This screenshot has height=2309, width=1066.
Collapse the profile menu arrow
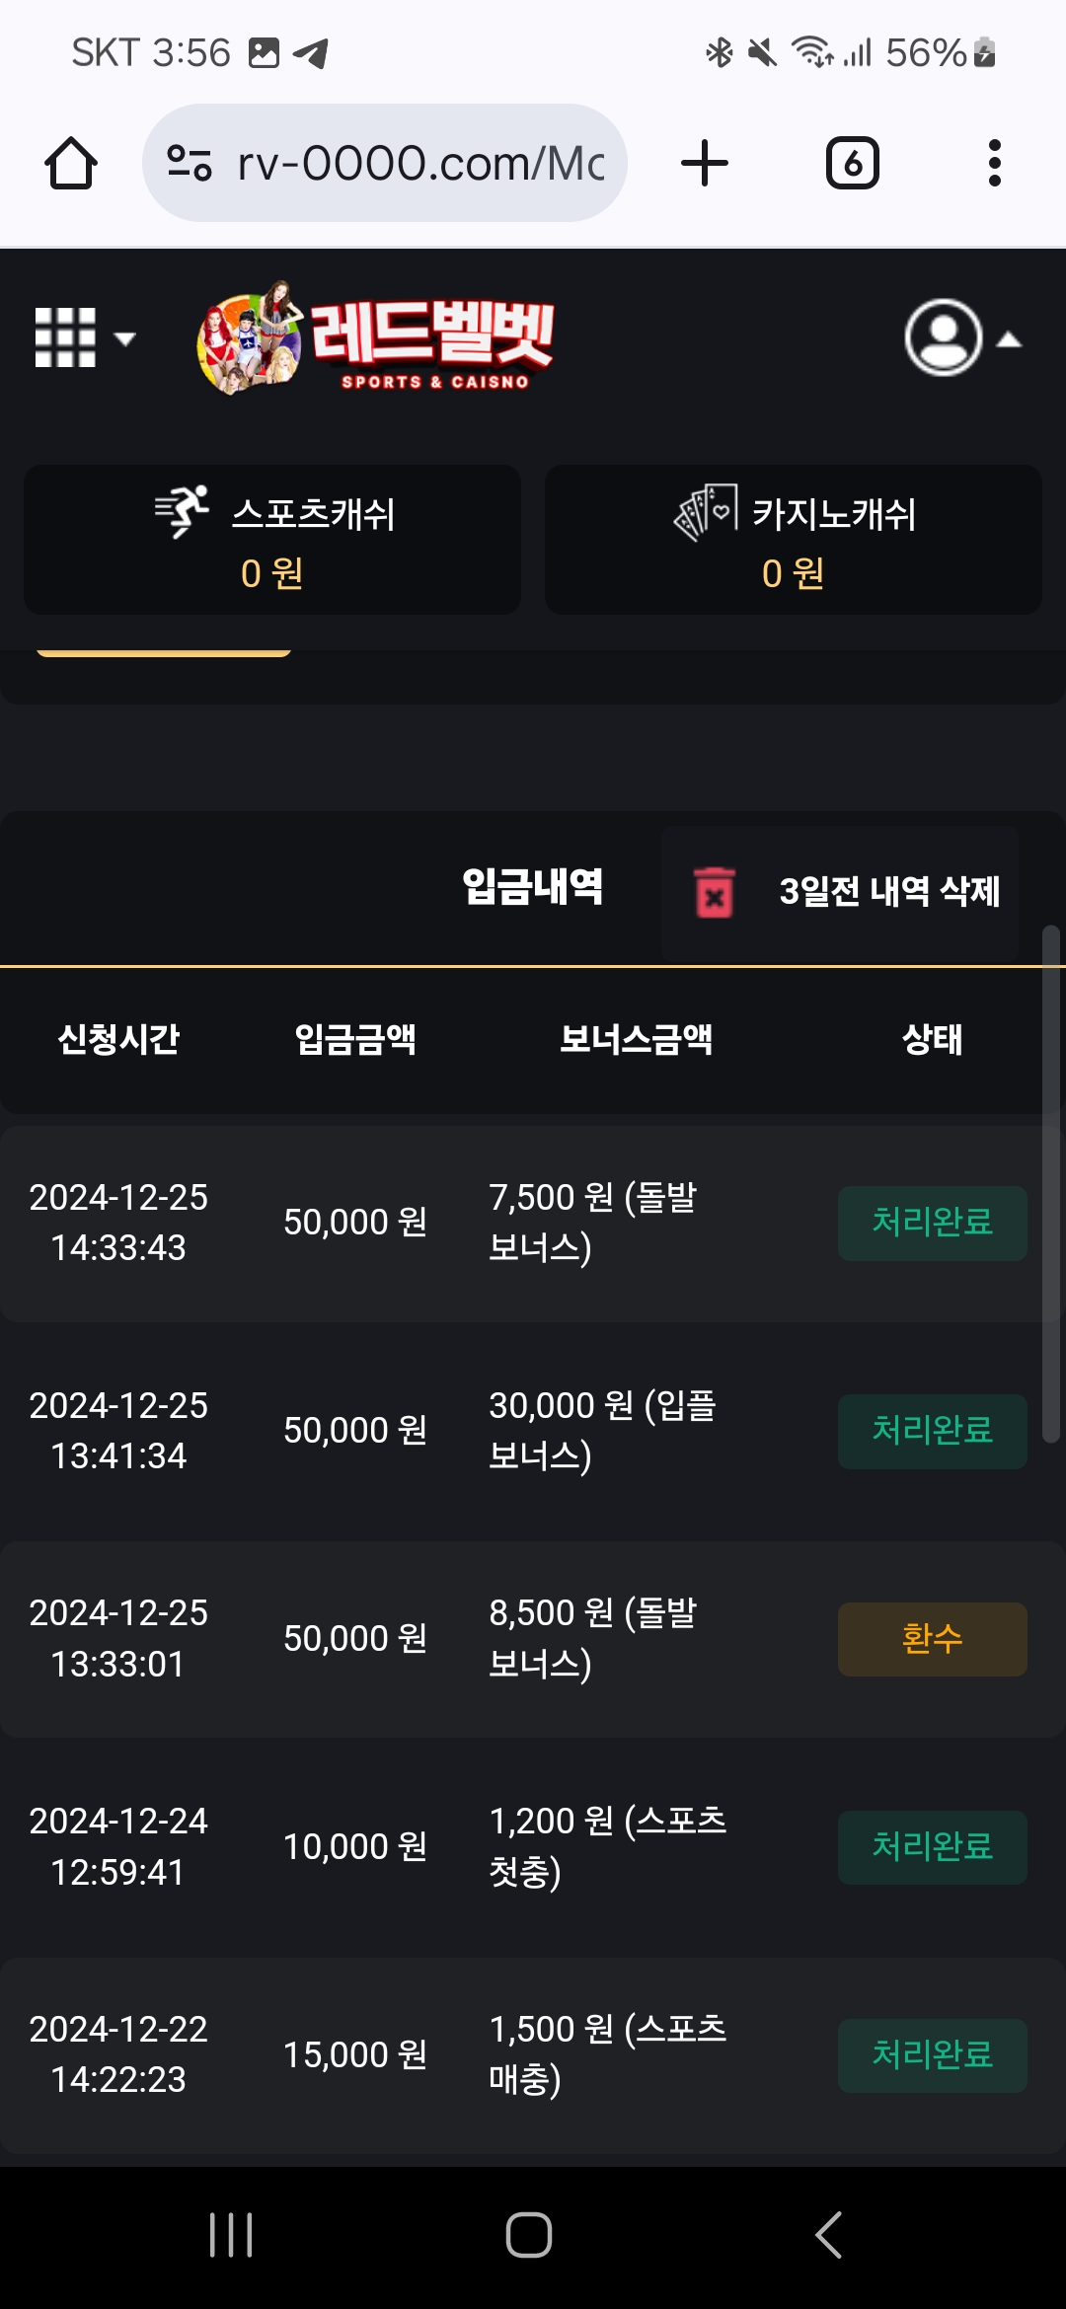pos(1009,339)
